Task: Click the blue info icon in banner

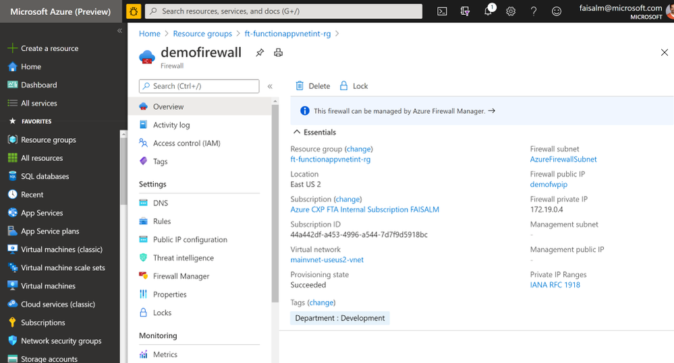Action: [x=305, y=110]
